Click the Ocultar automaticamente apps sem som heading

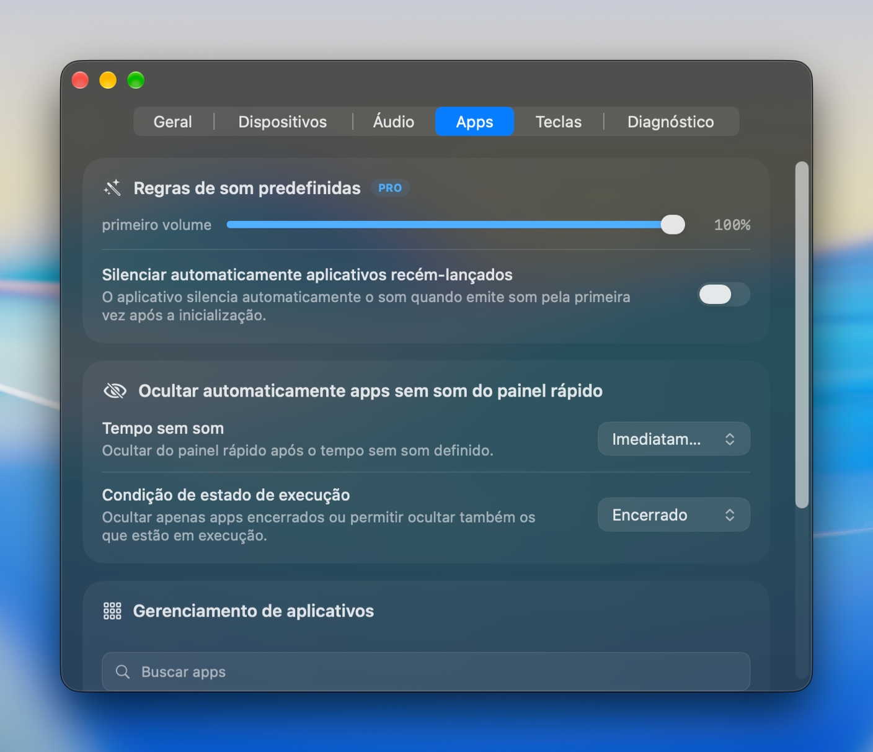click(x=370, y=391)
